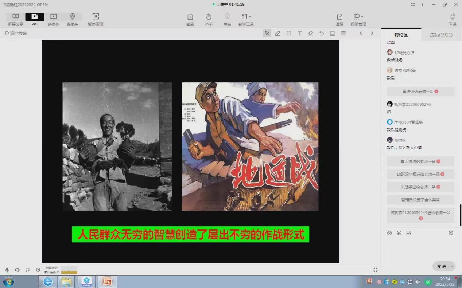Expand the send options arrow beside 发送
This screenshot has height=288, width=462.
(452, 267)
